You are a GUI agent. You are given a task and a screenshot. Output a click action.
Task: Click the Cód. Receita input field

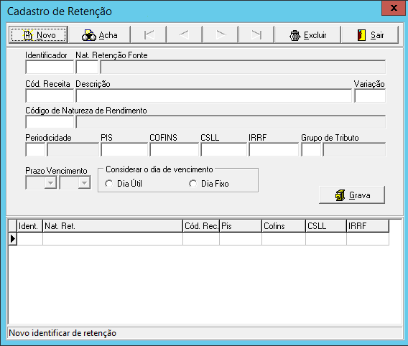coord(50,95)
